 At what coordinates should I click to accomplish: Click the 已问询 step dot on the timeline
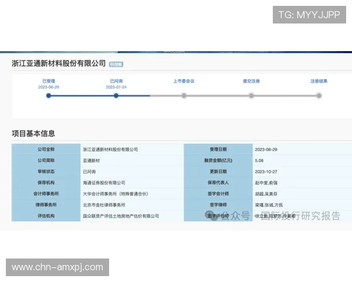click(x=116, y=96)
